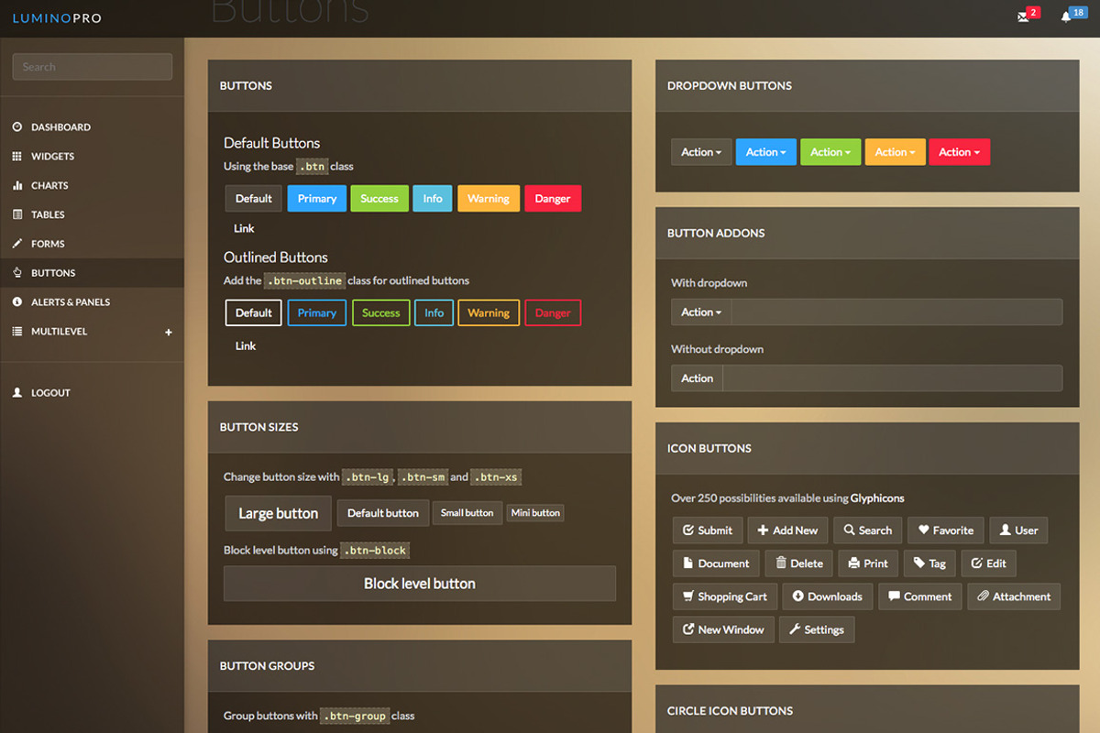Image resolution: width=1100 pixels, height=733 pixels.
Task: Click the Link under Outlined Buttons
Action: [x=245, y=345]
